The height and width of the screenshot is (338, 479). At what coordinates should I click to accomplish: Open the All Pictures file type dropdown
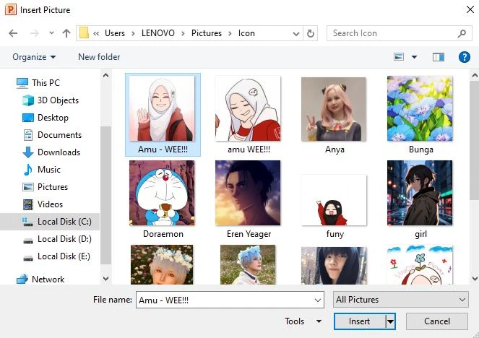coord(400,300)
